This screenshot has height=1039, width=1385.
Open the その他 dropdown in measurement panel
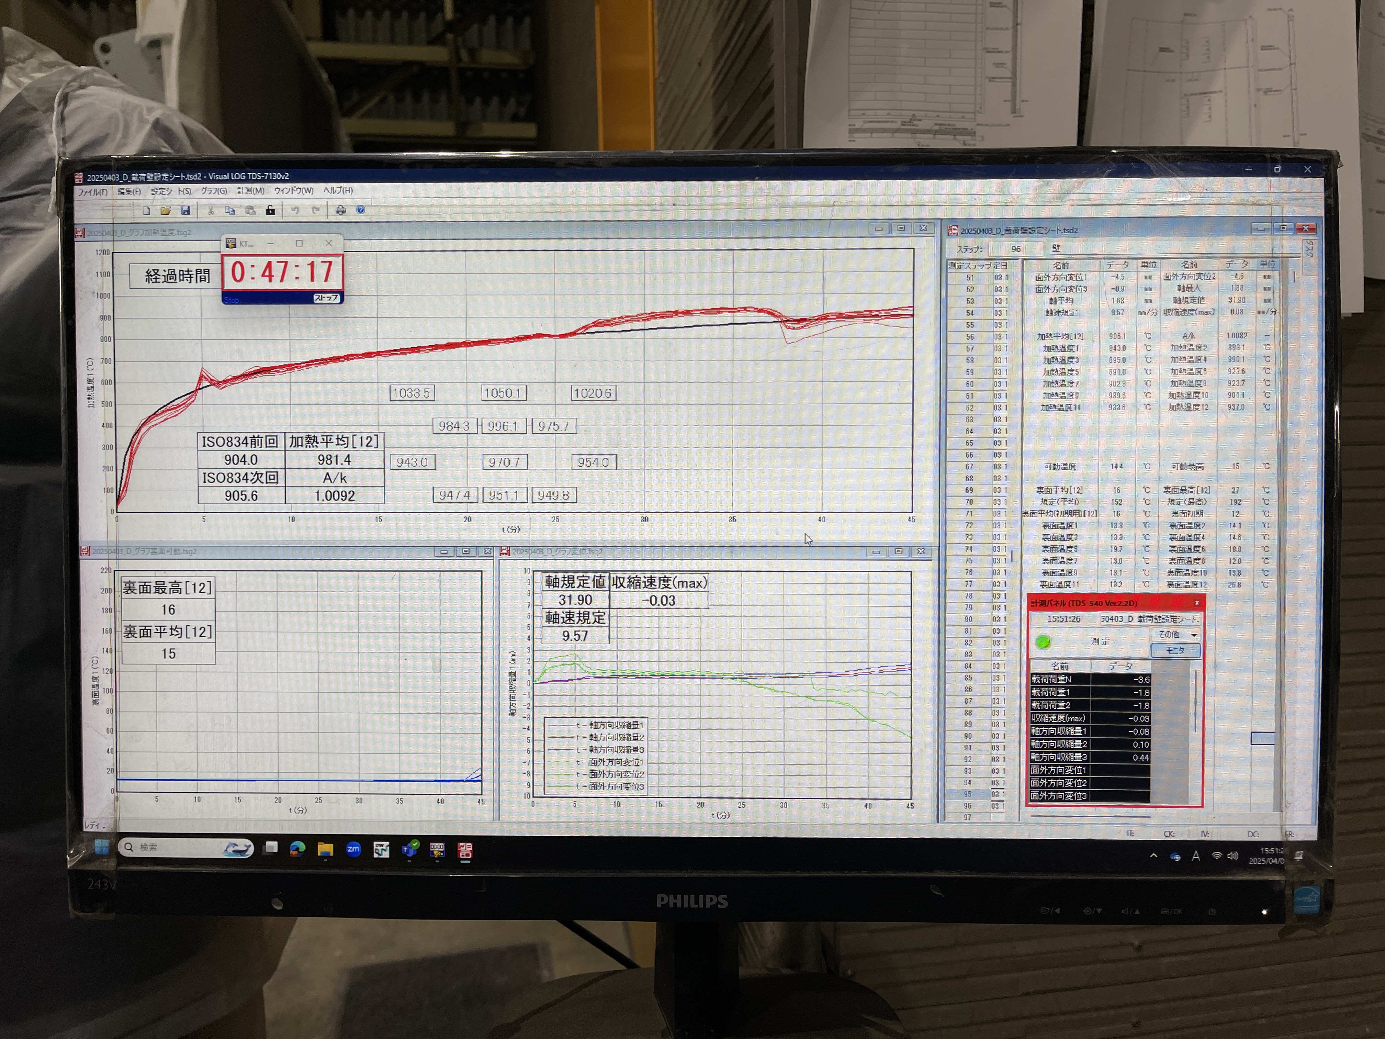pos(1176,634)
